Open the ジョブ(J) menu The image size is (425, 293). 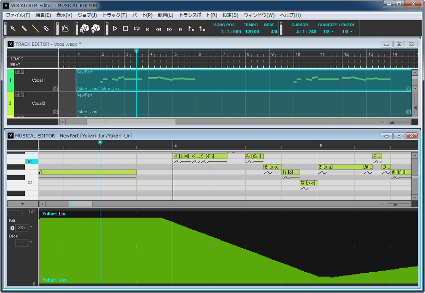(87, 15)
